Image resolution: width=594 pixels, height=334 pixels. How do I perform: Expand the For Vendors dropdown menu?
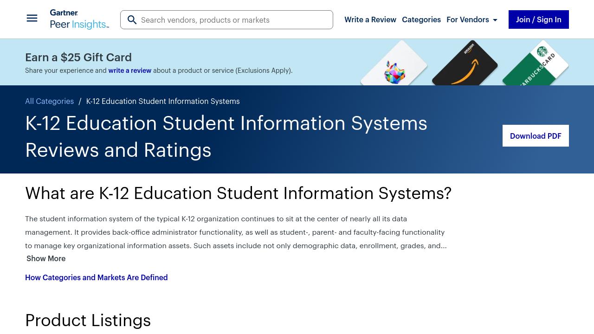click(467, 19)
